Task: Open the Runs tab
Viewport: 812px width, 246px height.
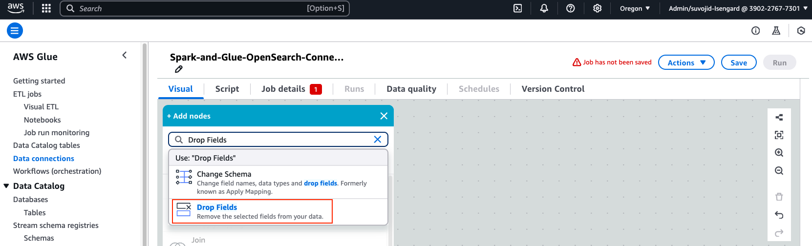Action: 354,89
